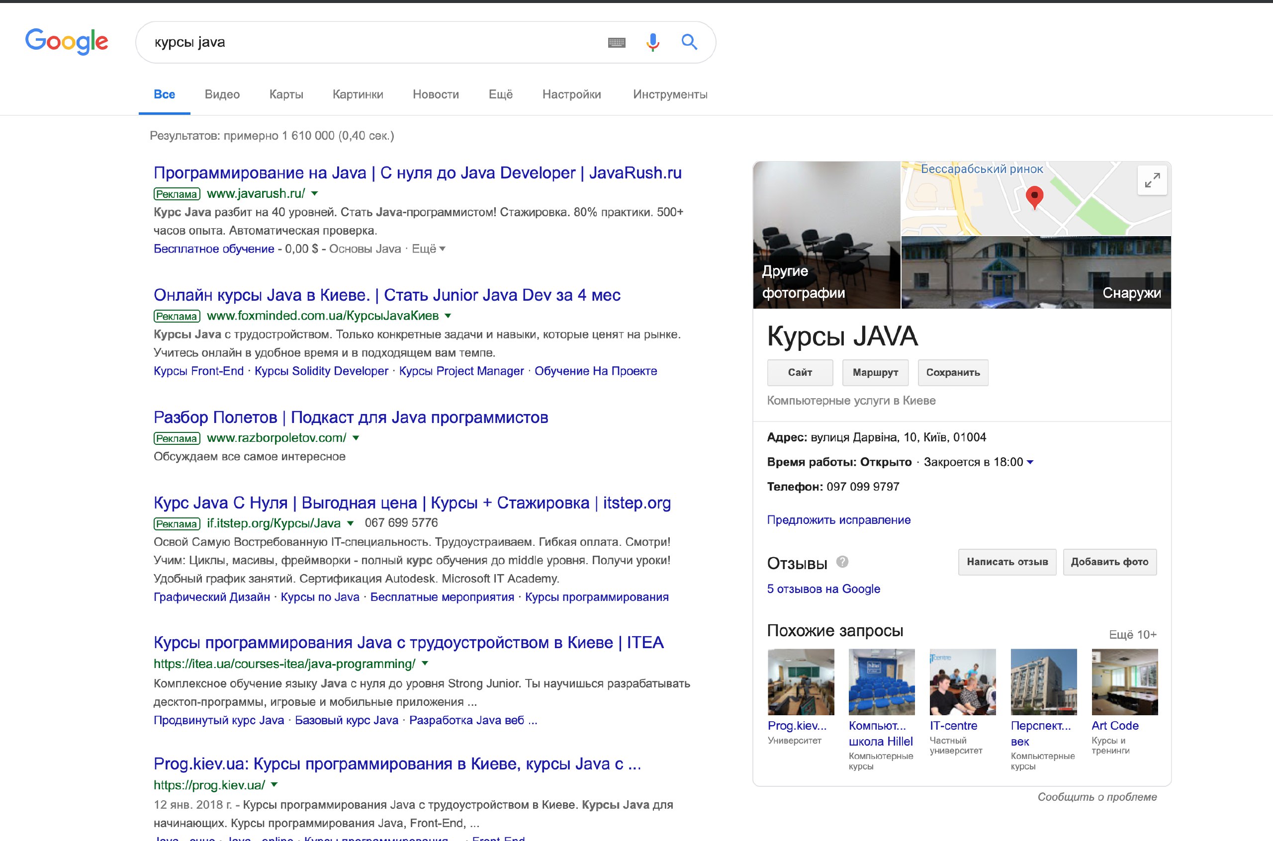
Task: Open the Reviews help question mark icon
Action: click(842, 562)
